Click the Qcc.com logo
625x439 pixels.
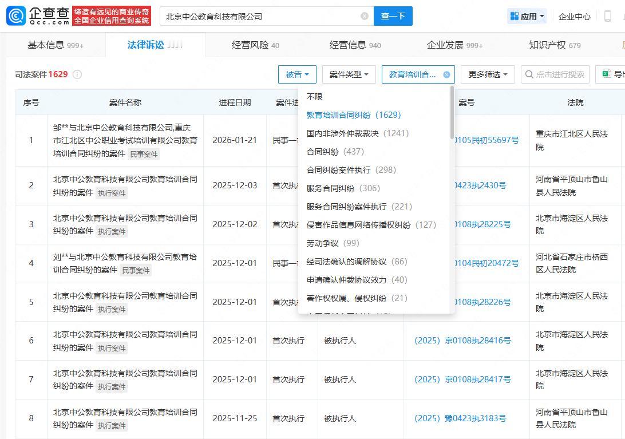tap(38, 16)
